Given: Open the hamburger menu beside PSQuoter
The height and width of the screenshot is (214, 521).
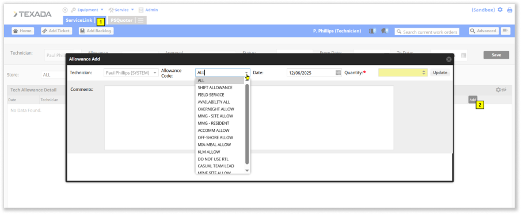Looking at the screenshot, I should (141, 20).
